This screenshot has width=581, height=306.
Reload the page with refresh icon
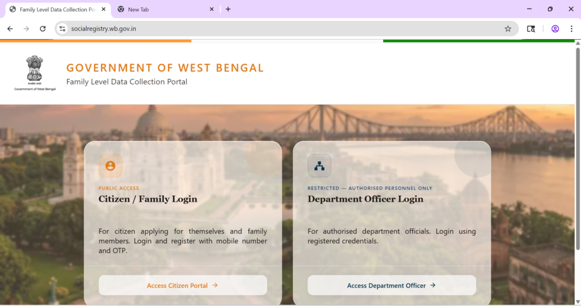coord(43,28)
